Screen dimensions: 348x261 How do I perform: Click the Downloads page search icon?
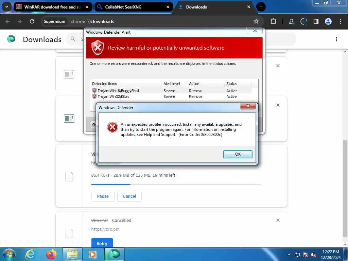click(73, 39)
